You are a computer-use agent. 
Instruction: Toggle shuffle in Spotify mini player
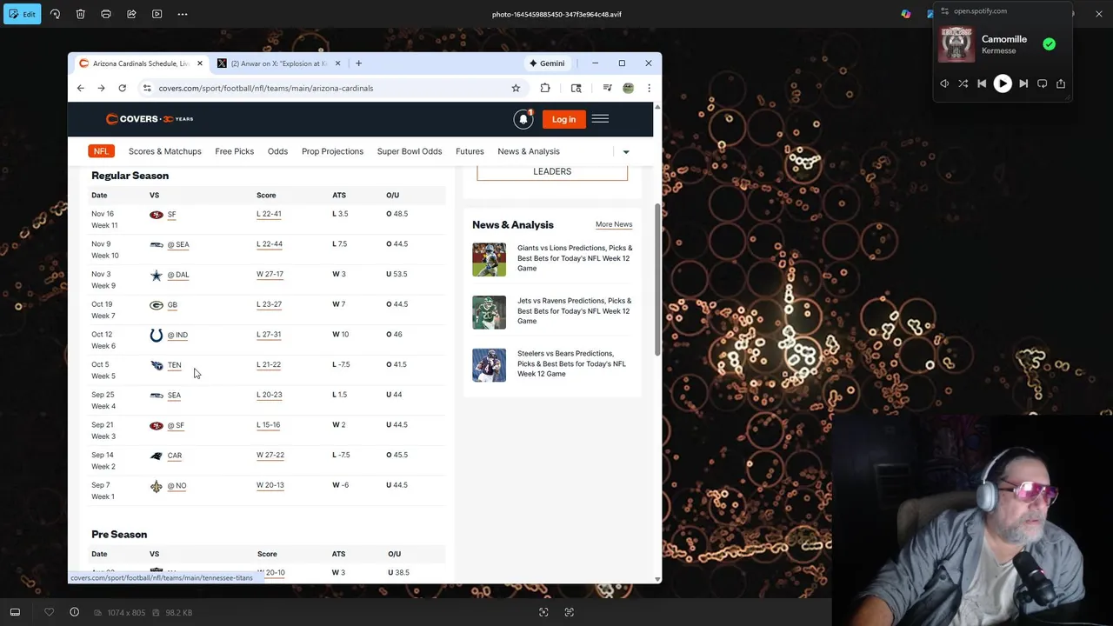(x=963, y=83)
